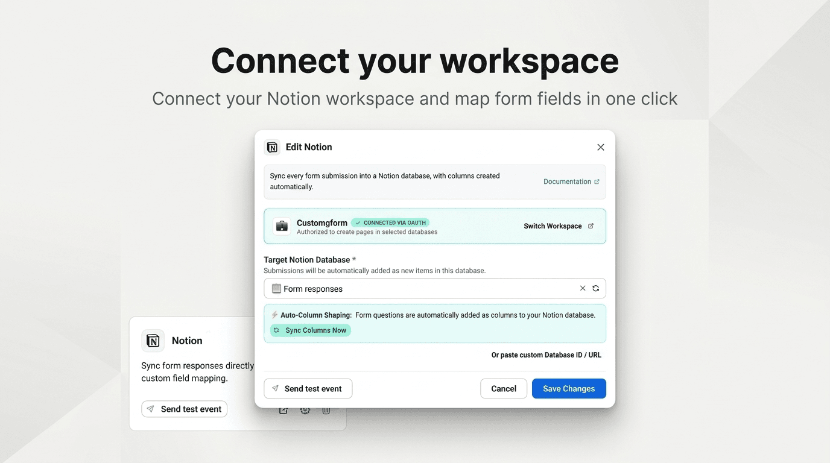Open Notion card settings gear icon
This screenshot has height=463, width=830.
(305, 411)
